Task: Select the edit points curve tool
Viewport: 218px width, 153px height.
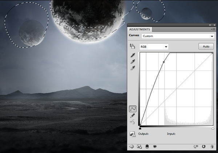Action: pos(133,109)
